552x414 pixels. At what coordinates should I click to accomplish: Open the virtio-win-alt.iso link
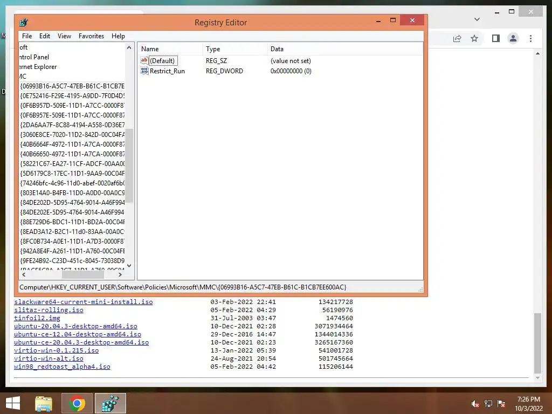49,358
